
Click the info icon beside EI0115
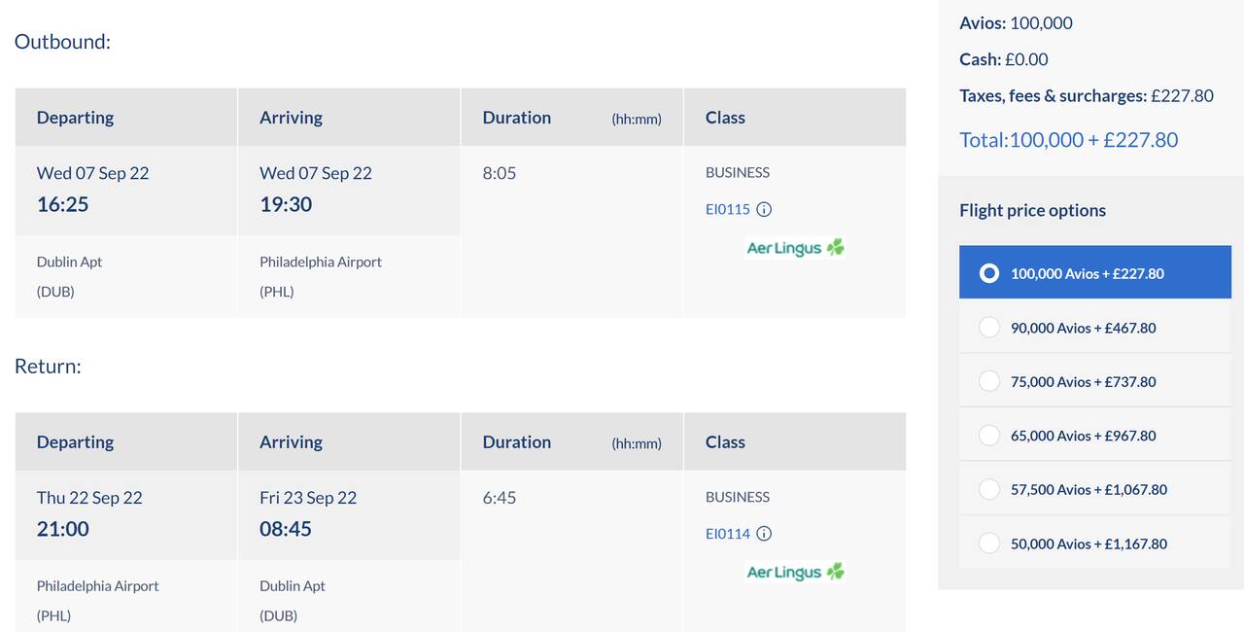764,209
